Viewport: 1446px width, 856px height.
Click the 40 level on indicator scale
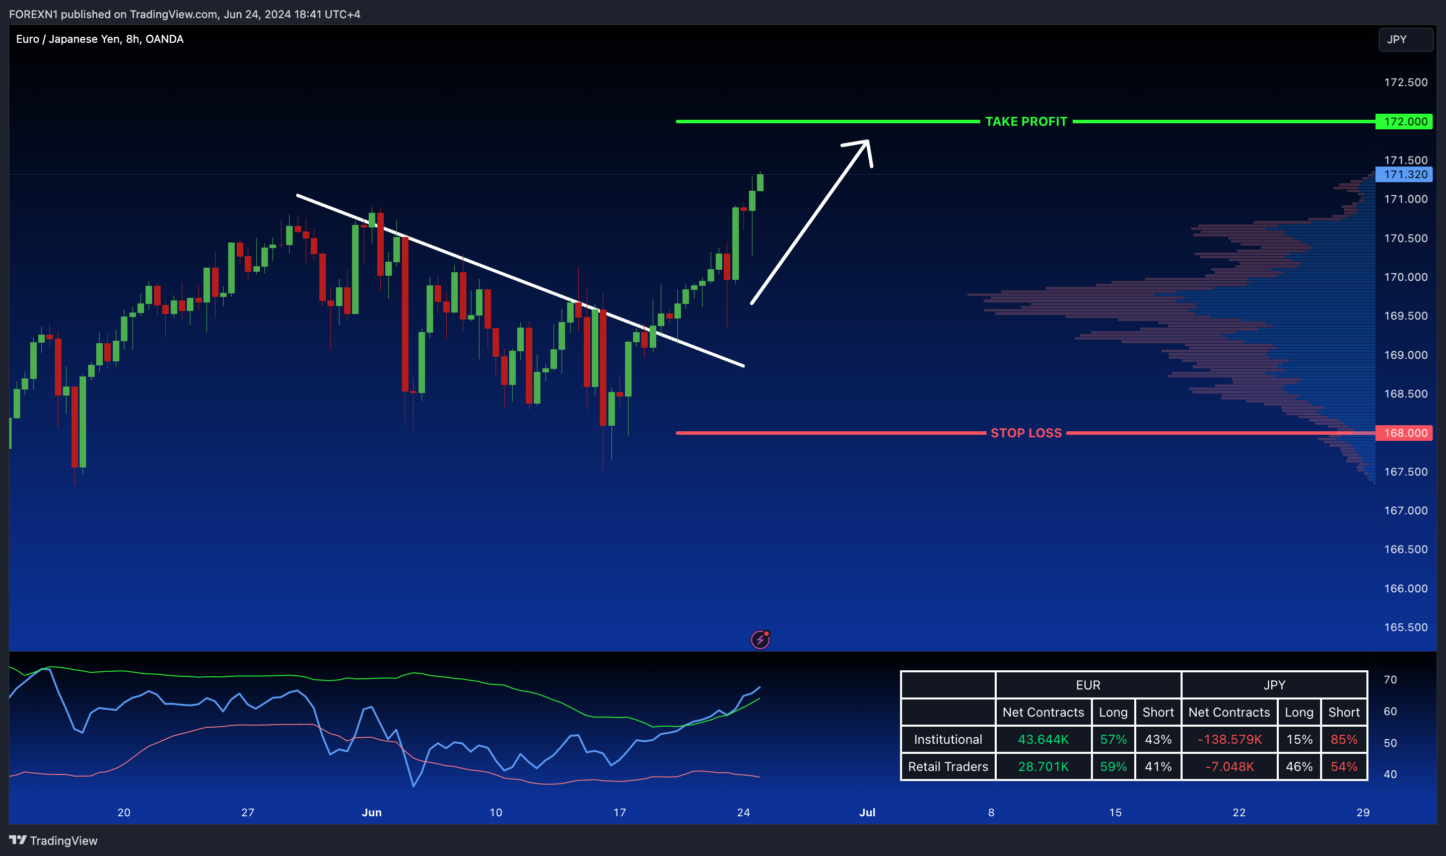[1390, 774]
